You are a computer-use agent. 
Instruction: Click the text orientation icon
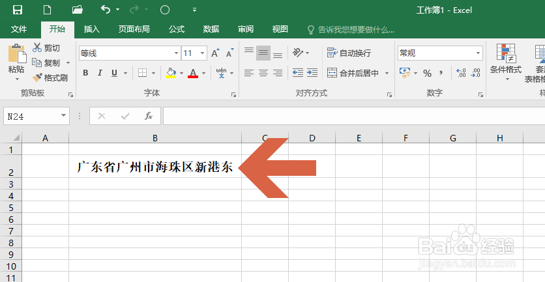coord(298,53)
